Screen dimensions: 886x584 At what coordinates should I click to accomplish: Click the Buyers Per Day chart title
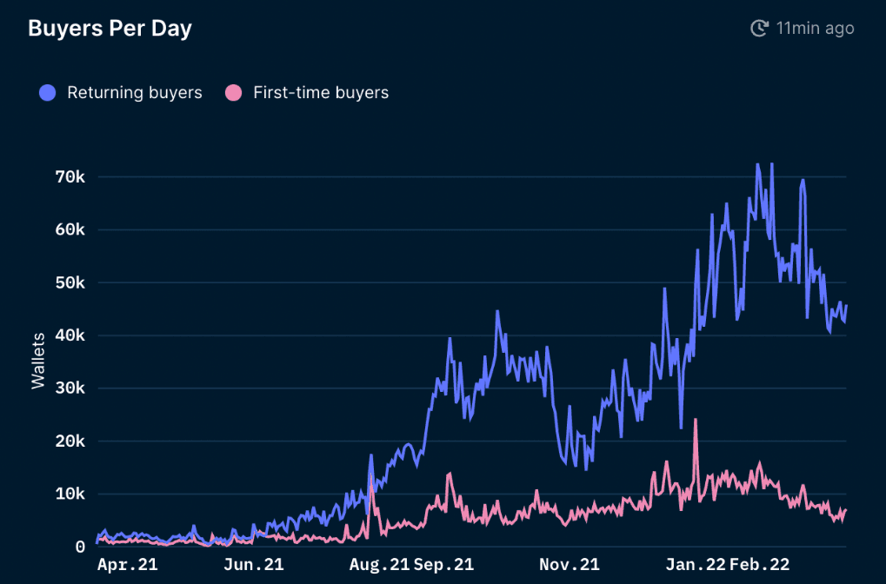(x=110, y=28)
